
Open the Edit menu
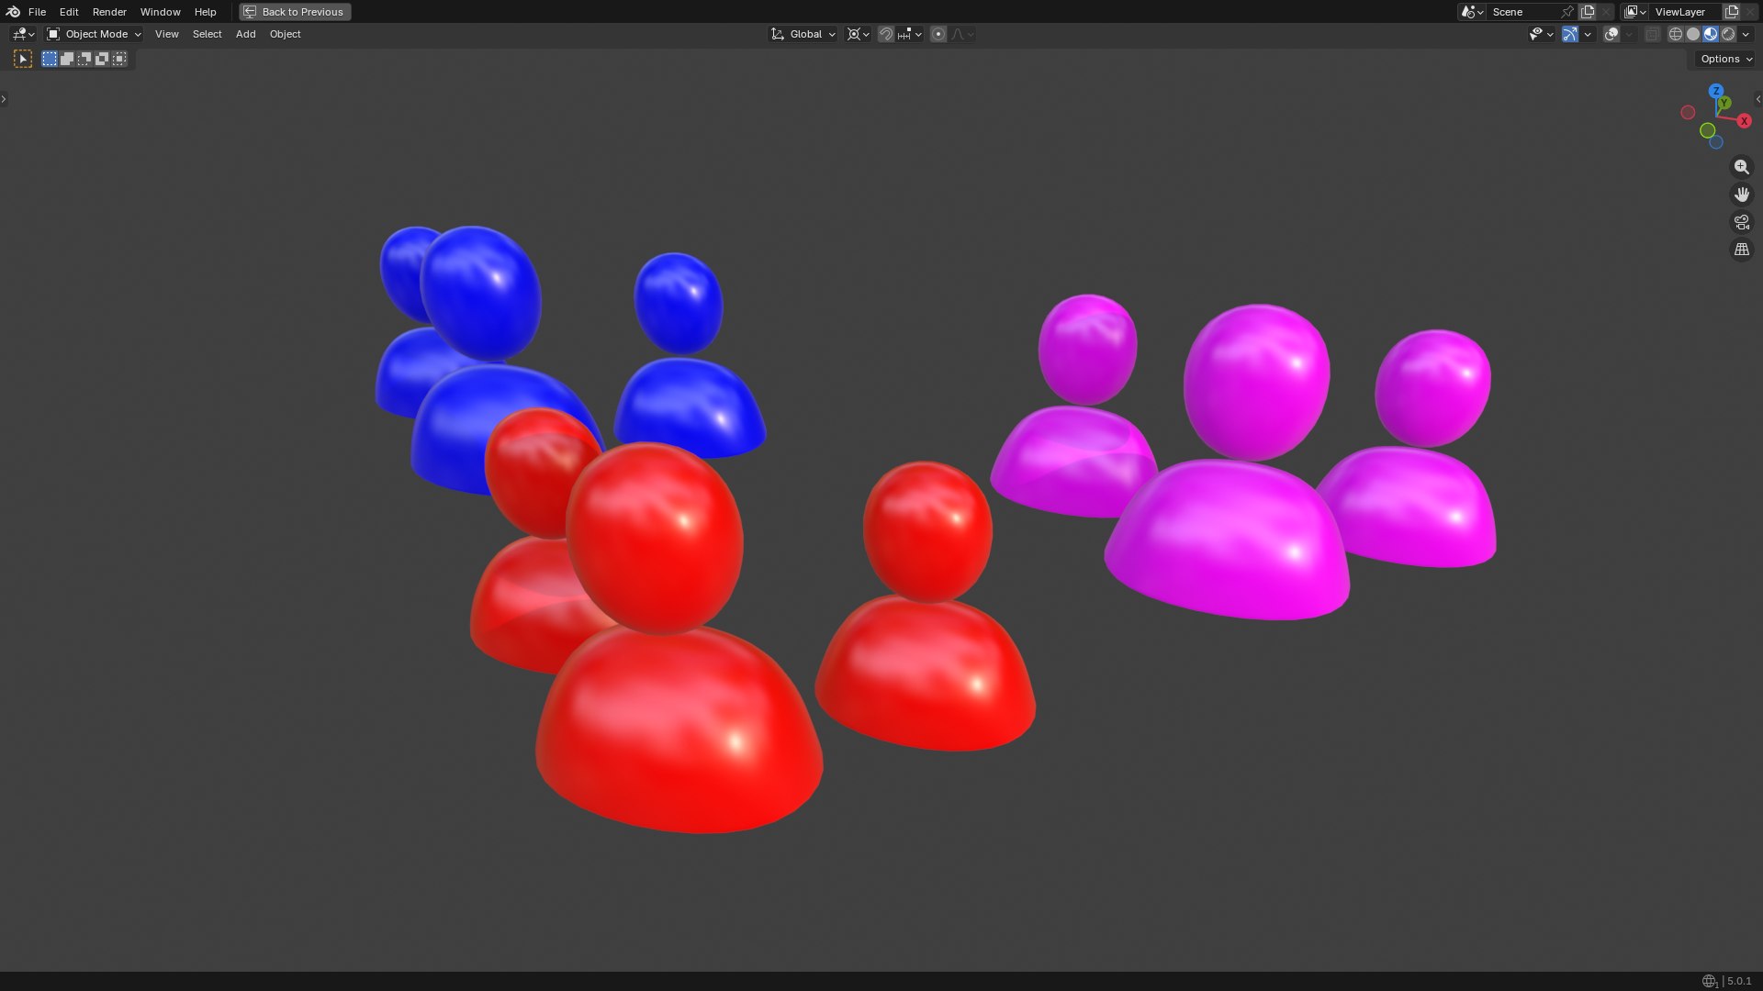click(x=69, y=12)
